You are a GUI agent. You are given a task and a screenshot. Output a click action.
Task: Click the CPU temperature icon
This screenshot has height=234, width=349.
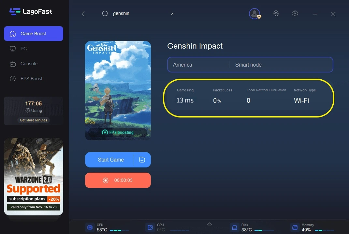[89, 227]
